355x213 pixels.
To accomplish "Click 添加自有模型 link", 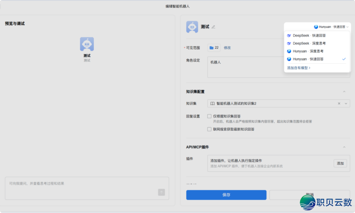I will click(x=298, y=68).
